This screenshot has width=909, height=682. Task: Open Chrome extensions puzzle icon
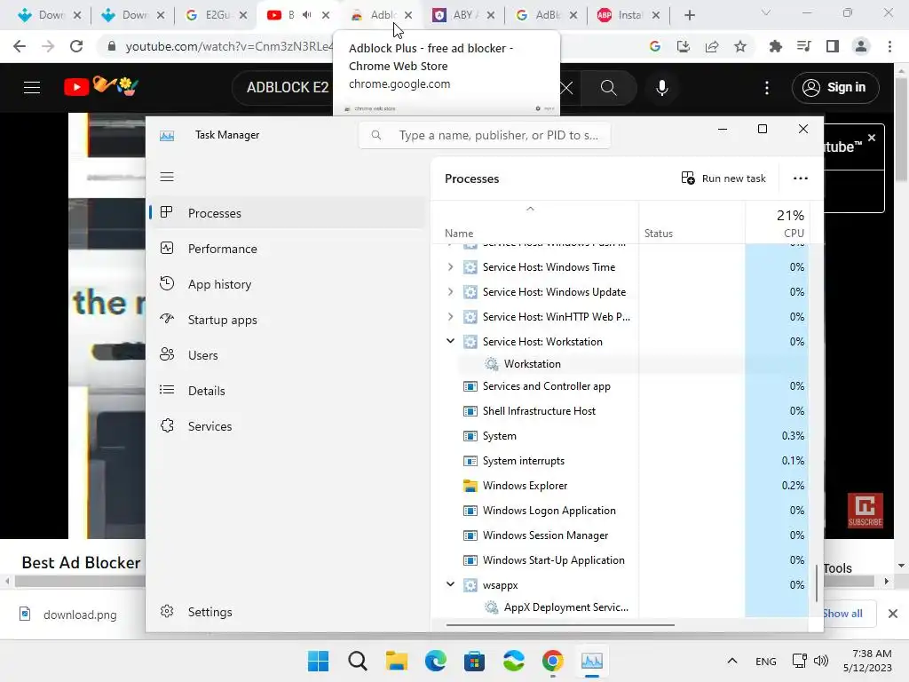(775, 46)
